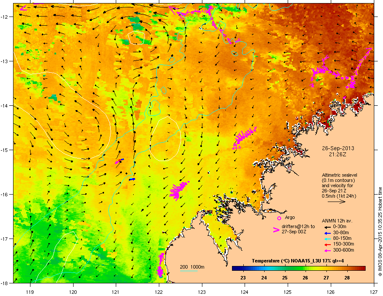Click the vertical IMOS Hobart time credit text
Image resolution: width=383 pixels, height=296 pixels.
pyautogui.click(x=380, y=232)
